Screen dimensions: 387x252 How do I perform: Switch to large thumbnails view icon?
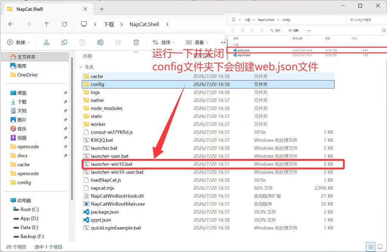380,247
